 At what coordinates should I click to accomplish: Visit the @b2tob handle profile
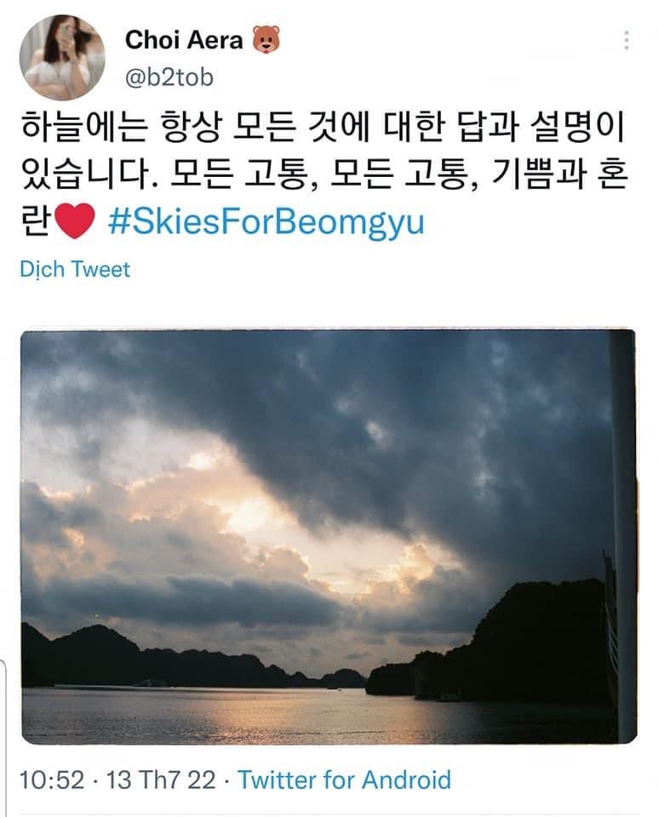tap(169, 77)
